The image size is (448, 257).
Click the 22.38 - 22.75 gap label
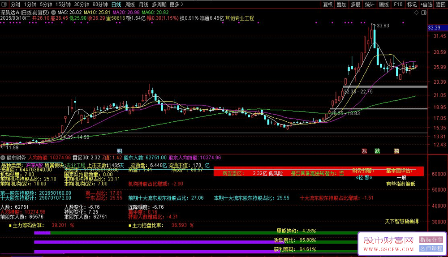pos(358,92)
